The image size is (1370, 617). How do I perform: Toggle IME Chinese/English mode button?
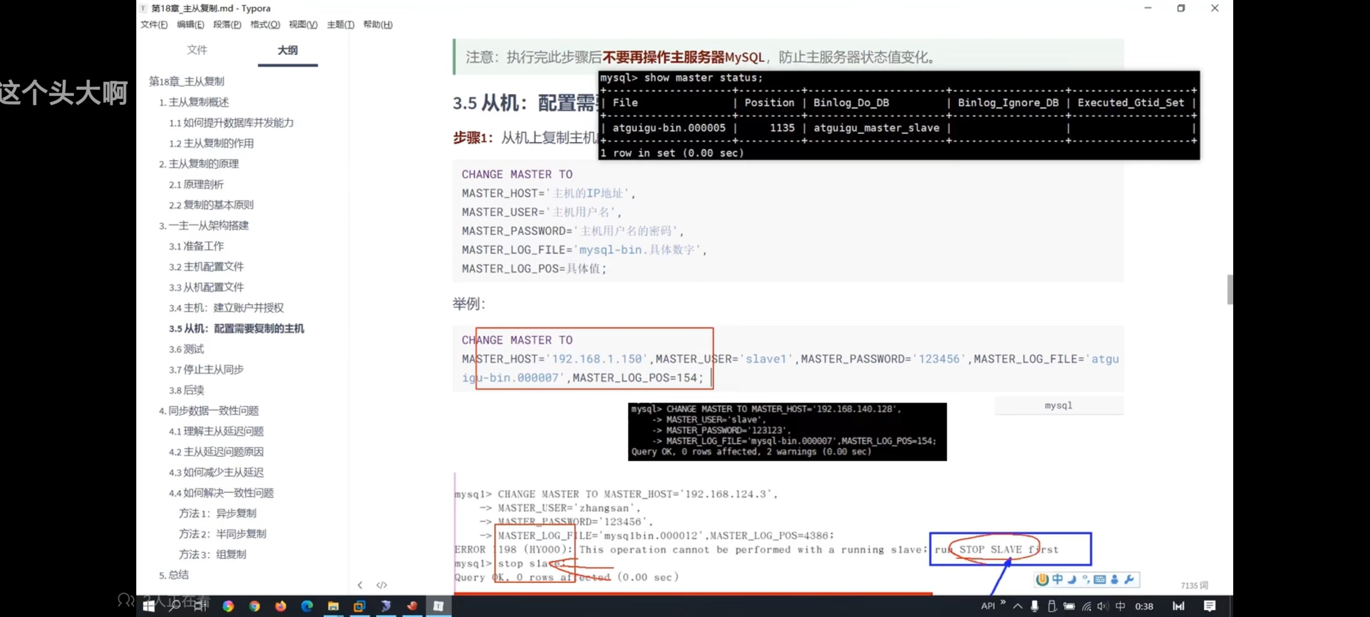point(1057,579)
